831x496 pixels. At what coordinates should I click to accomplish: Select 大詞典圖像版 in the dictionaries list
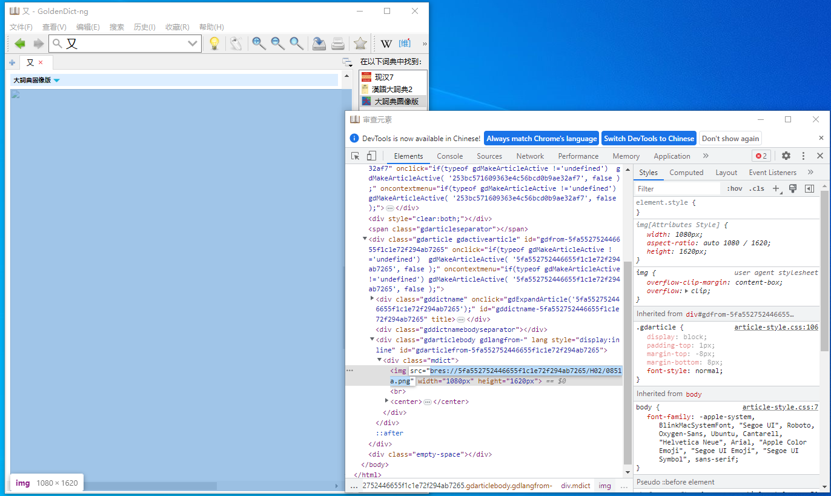393,101
